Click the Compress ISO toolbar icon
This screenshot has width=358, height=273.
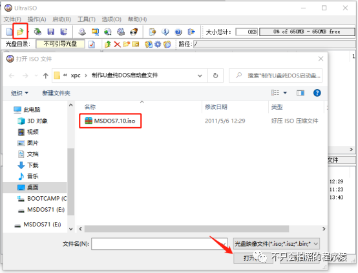(x=121, y=32)
